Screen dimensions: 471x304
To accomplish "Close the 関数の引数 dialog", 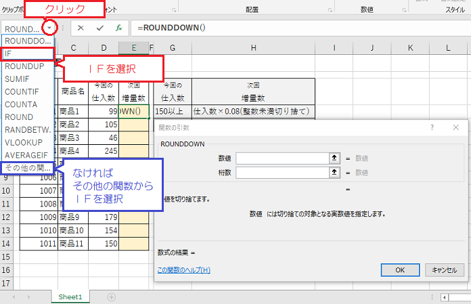I will click(456, 127).
